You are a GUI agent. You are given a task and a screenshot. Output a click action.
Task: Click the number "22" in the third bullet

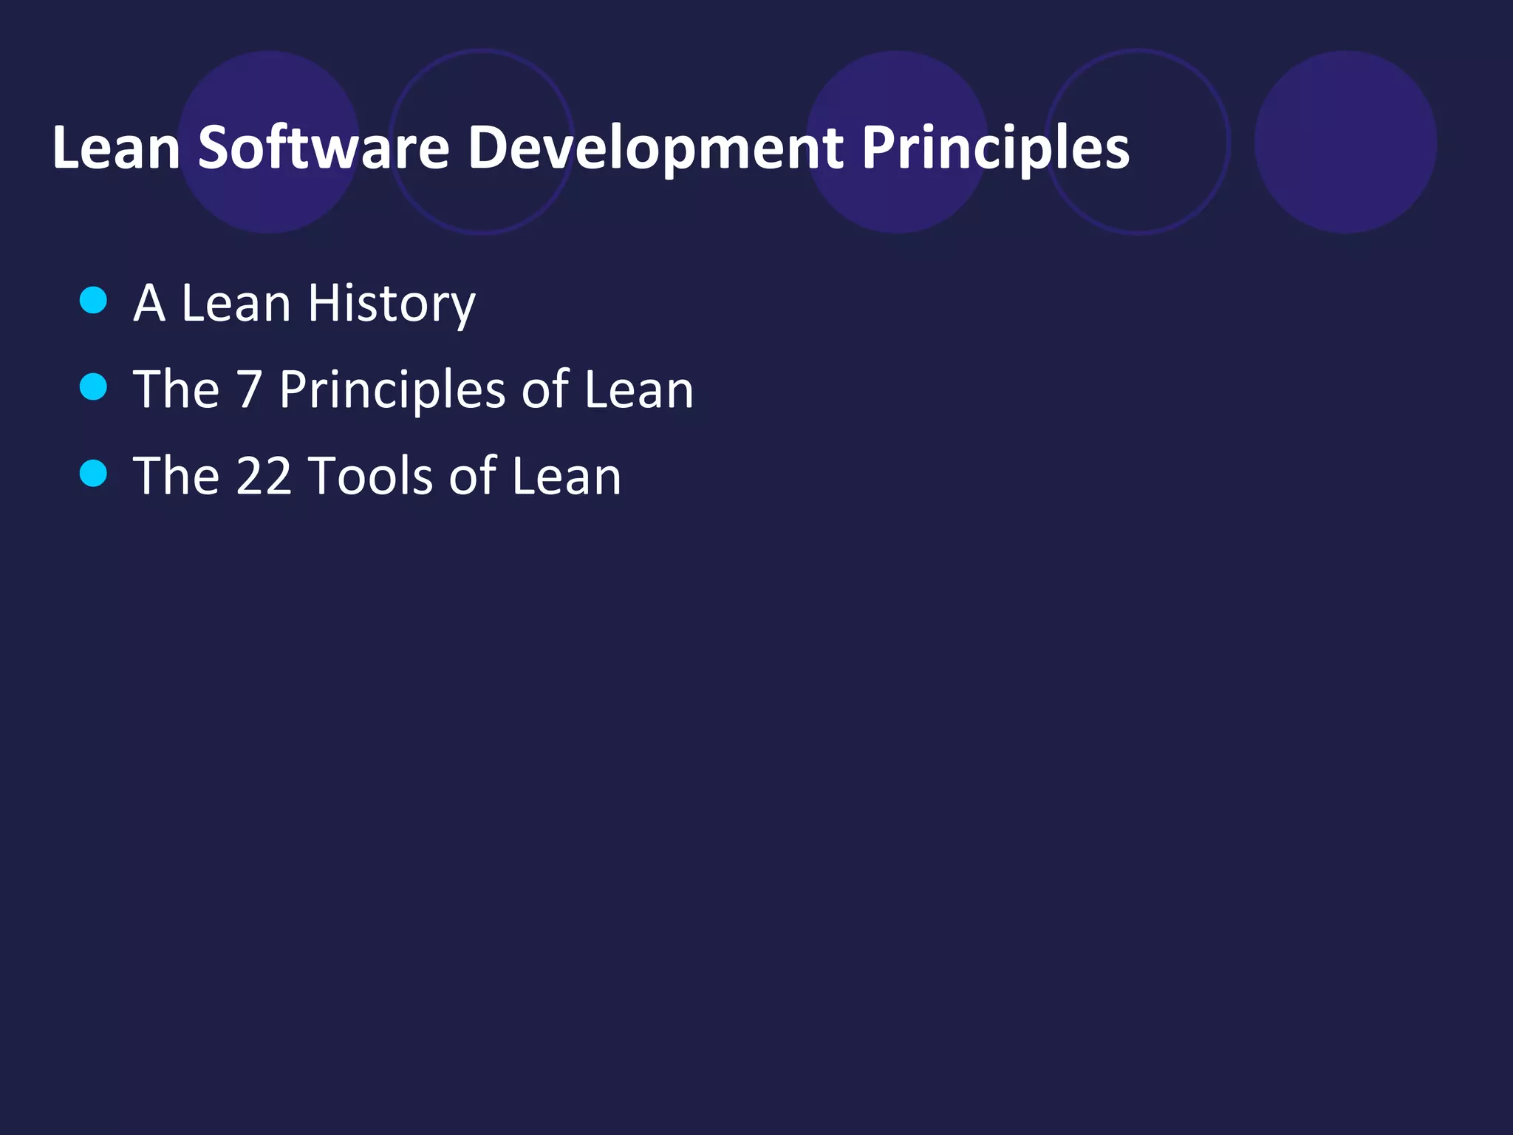pyautogui.click(x=264, y=476)
